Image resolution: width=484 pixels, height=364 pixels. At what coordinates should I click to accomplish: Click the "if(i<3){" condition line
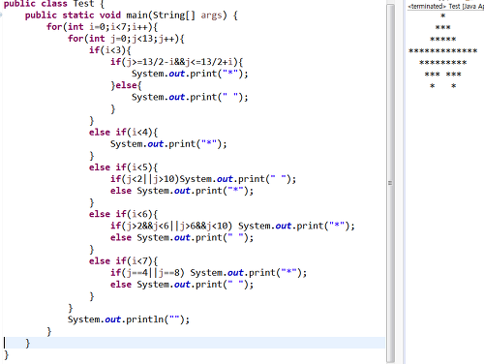coord(110,50)
